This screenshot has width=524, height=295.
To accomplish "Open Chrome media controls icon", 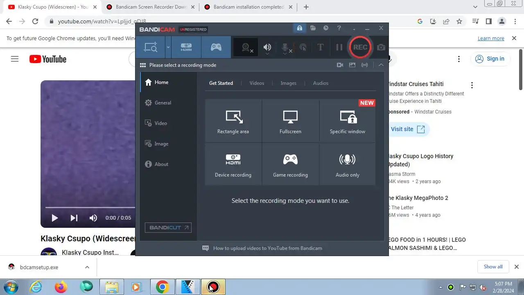I will (475, 21).
